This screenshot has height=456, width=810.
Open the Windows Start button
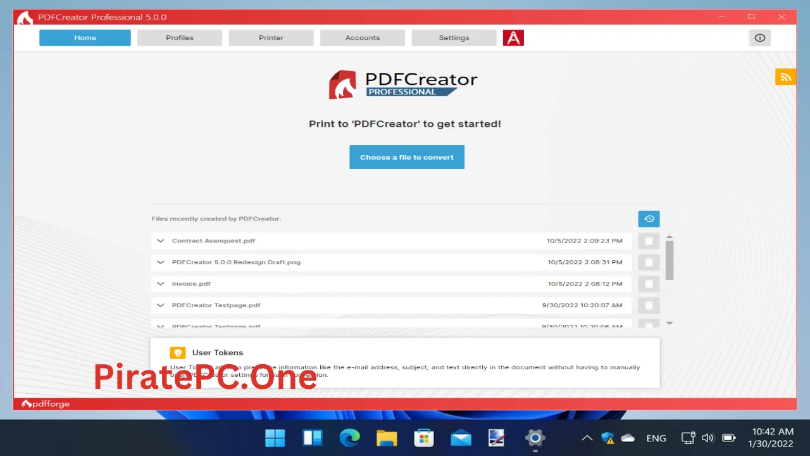[x=275, y=438]
